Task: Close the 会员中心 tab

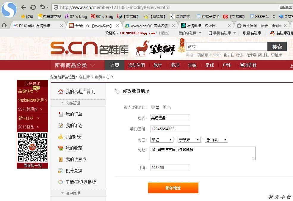Action: 117,26
